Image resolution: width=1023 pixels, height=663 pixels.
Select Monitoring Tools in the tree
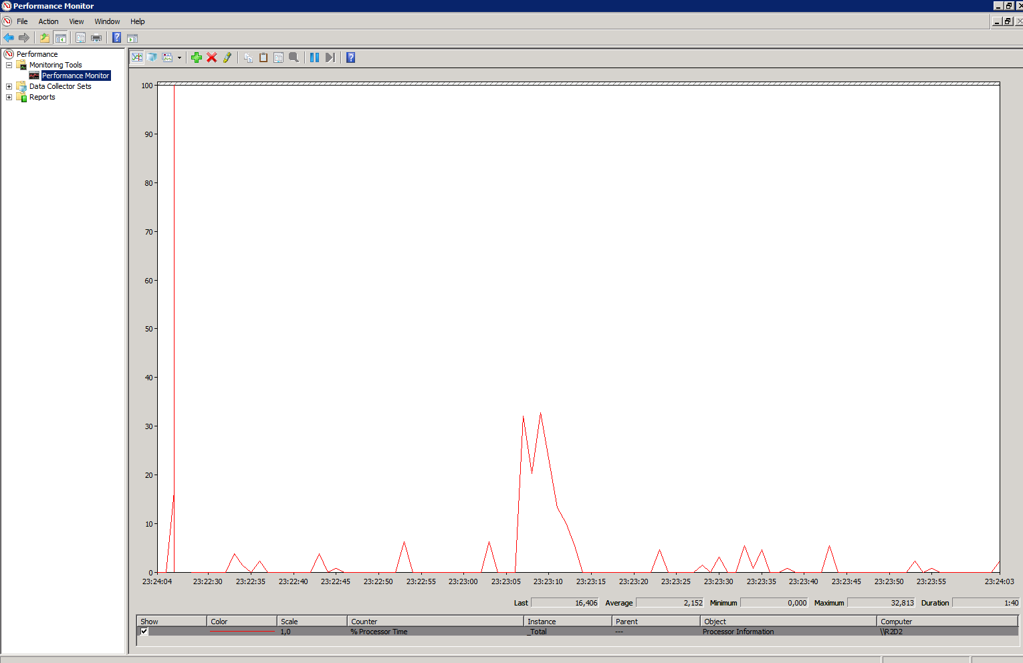tap(55, 65)
